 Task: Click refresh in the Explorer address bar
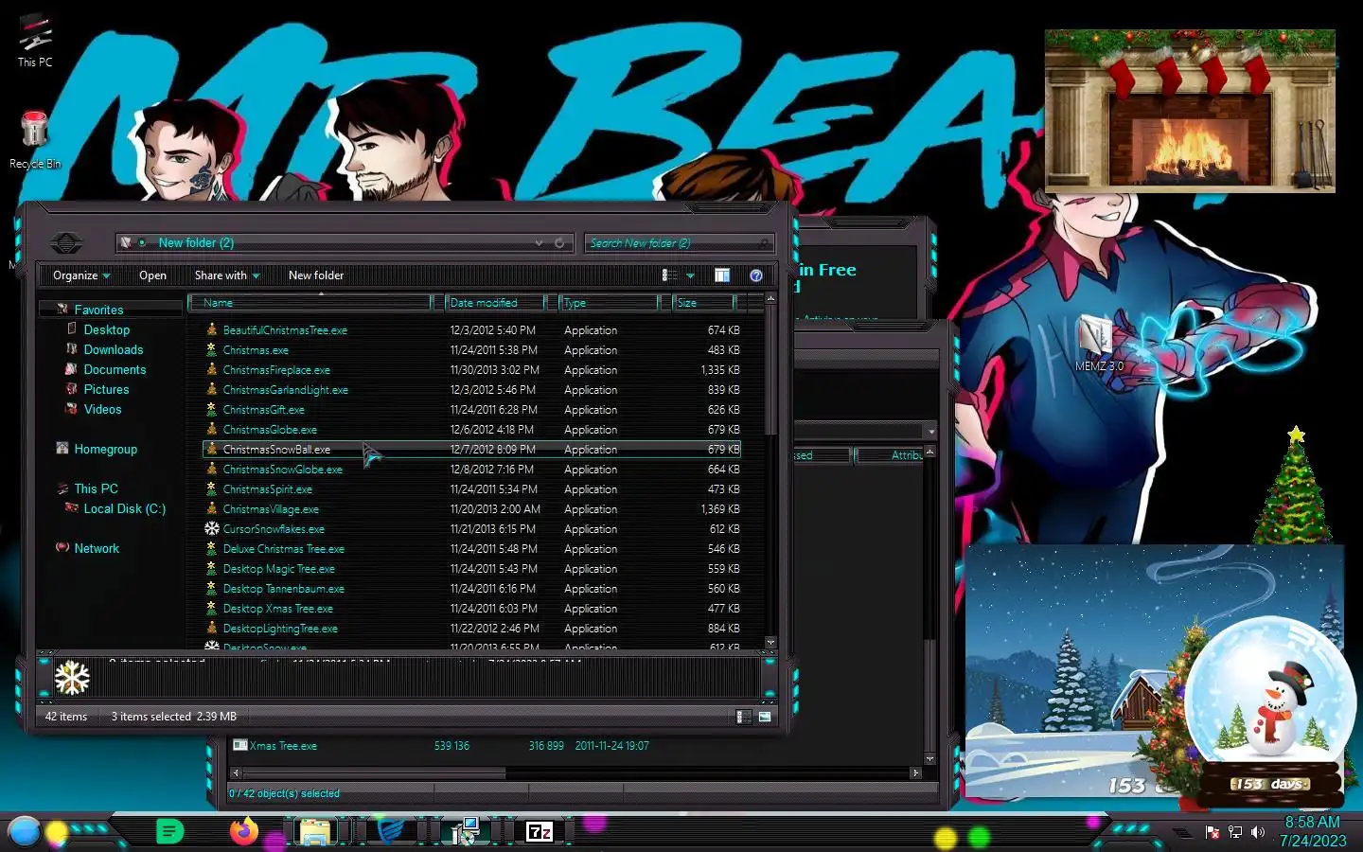click(559, 243)
